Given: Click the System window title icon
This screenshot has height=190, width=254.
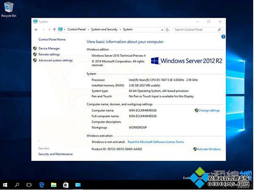Looking at the screenshot, I should tap(35, 22).
